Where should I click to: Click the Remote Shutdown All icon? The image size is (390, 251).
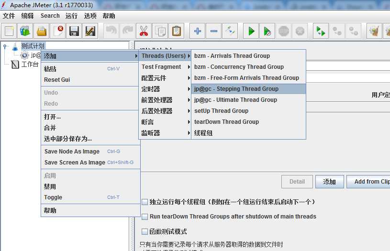[x=354, y=31]
